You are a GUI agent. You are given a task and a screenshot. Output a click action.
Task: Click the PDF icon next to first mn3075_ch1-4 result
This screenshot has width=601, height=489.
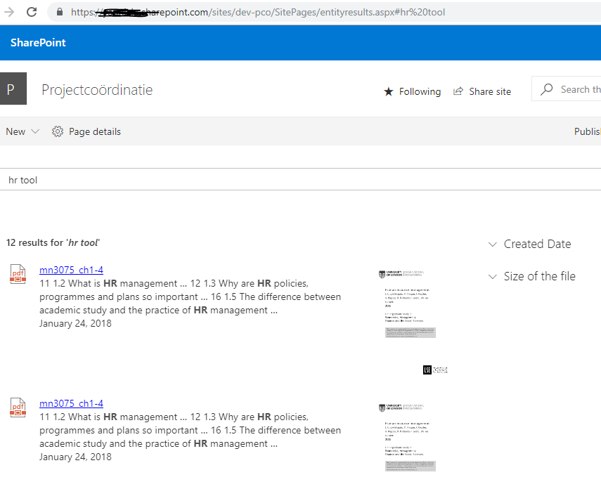click(x=17, y=274)
